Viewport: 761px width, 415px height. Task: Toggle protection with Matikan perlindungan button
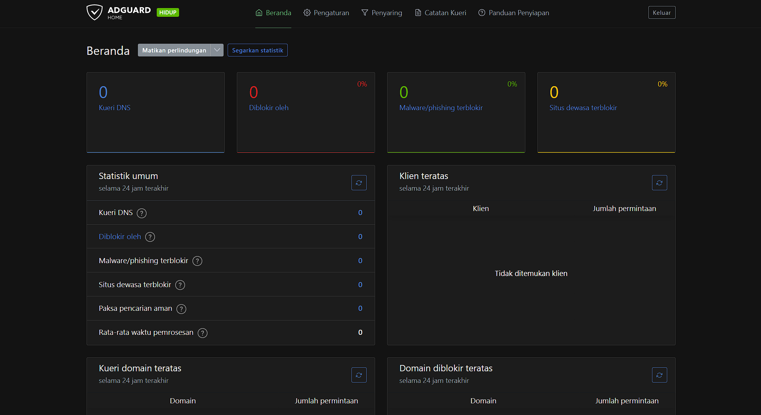click(x=174, y=50)
